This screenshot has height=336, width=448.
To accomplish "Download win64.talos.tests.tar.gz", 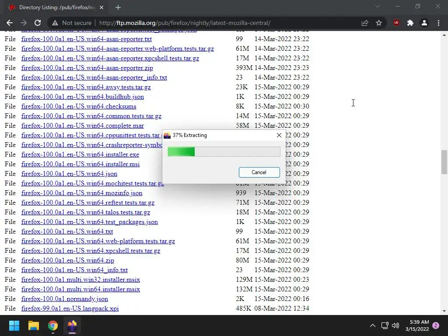I will pos(86,212).
